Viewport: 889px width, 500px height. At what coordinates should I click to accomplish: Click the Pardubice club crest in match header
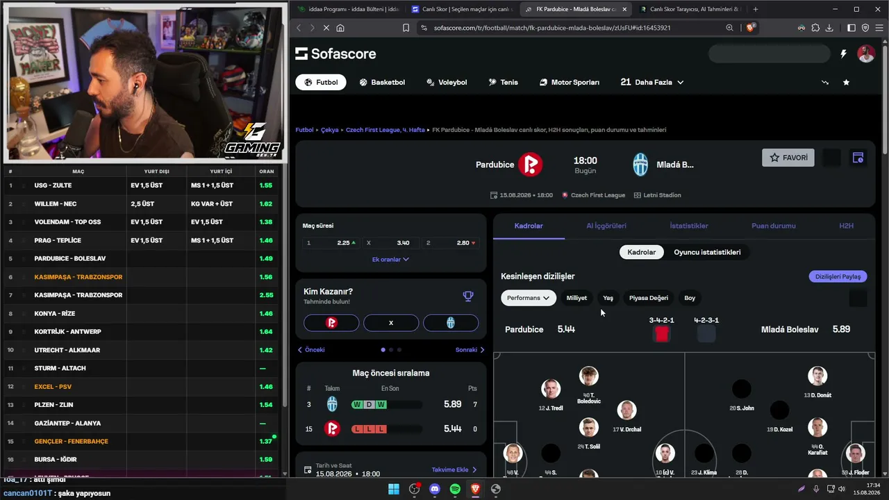coord(531,165)
